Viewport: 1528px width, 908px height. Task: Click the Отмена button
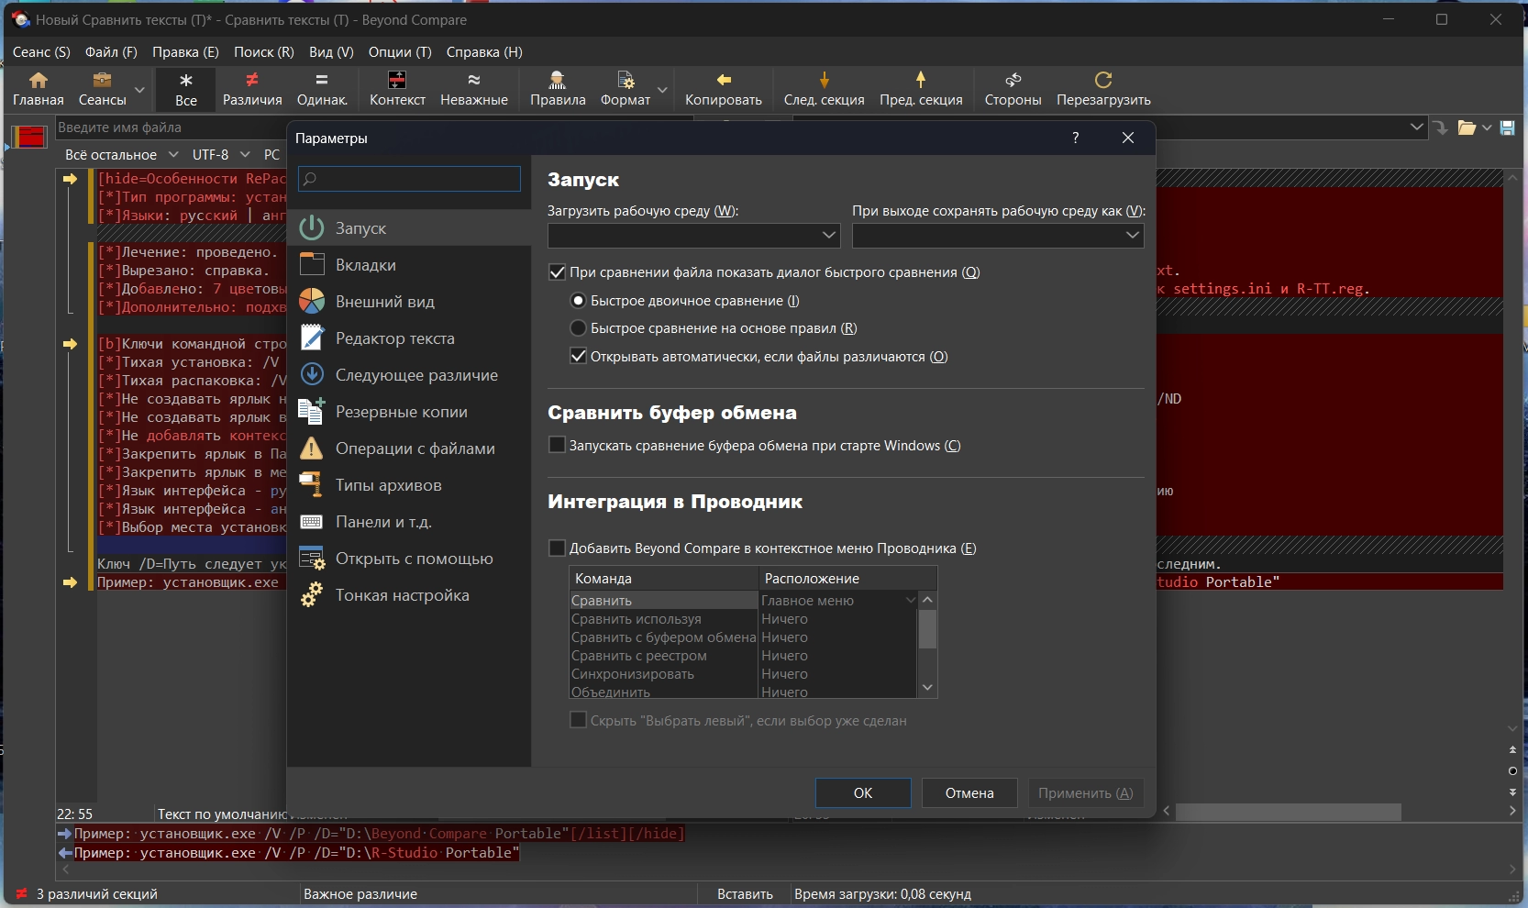[x=969, y=793]
